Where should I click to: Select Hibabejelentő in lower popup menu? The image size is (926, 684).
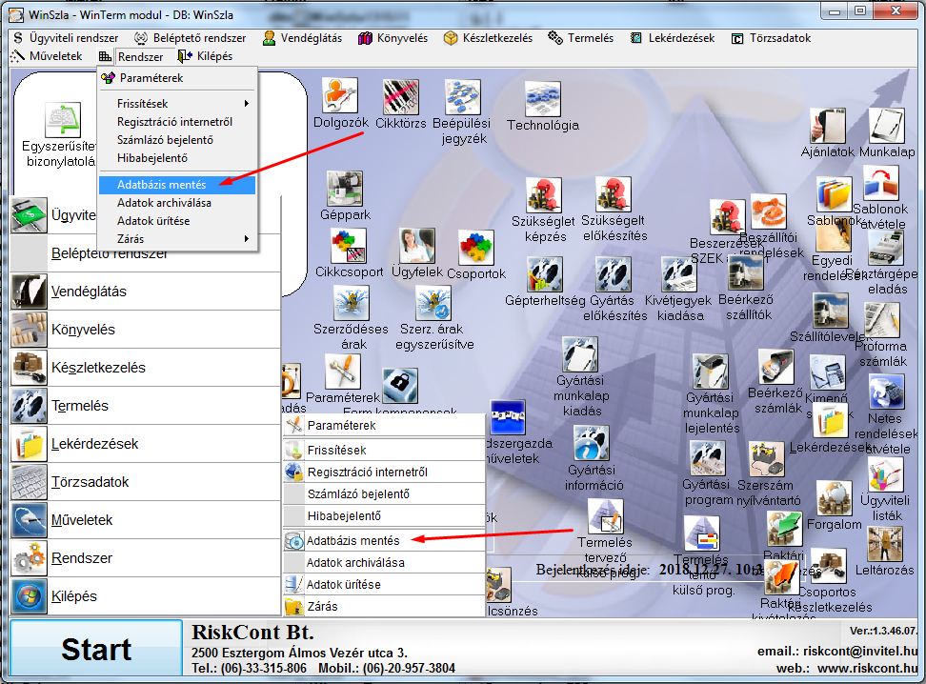tap(344, 516)
